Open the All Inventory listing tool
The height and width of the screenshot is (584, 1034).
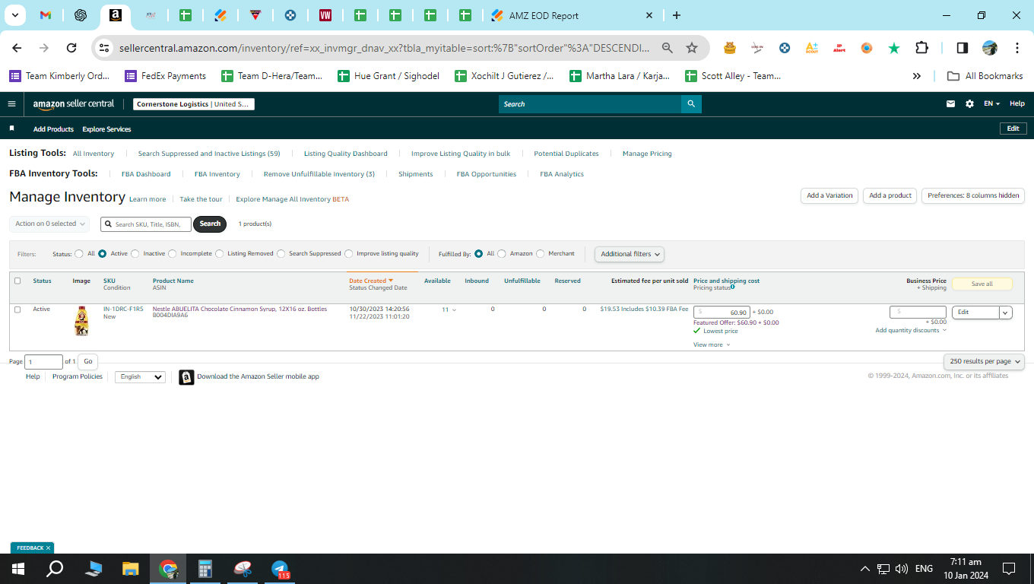click(94, 154)
